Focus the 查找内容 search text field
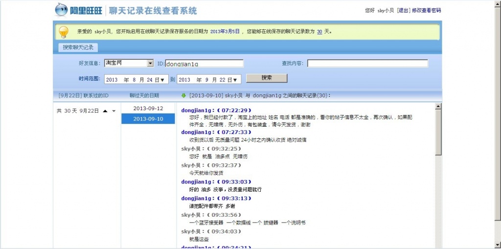 tap(367, 63)
